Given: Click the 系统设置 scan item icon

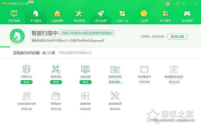Looking at the screenshot, I should (x=85, y=69).
